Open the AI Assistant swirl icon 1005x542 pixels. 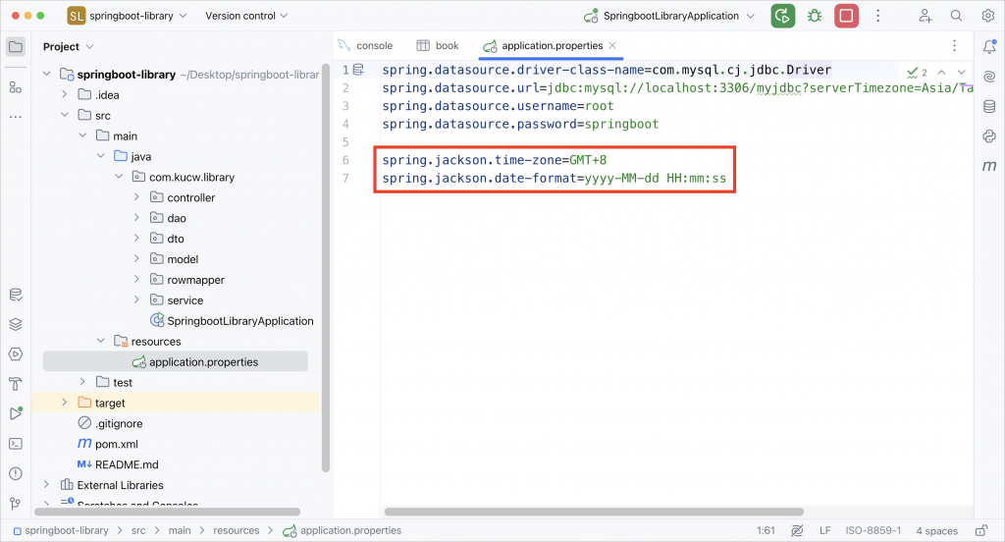pyautogui.click(x=989, y=77)
